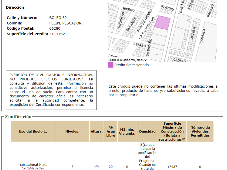Click the 'Colonia:' label
The width and height of the screenshot is (227, 170).
[15, 23]
